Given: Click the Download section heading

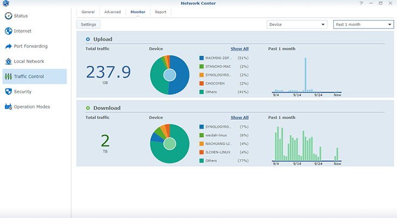Looking at the screenshot, I should coord(107,108).
